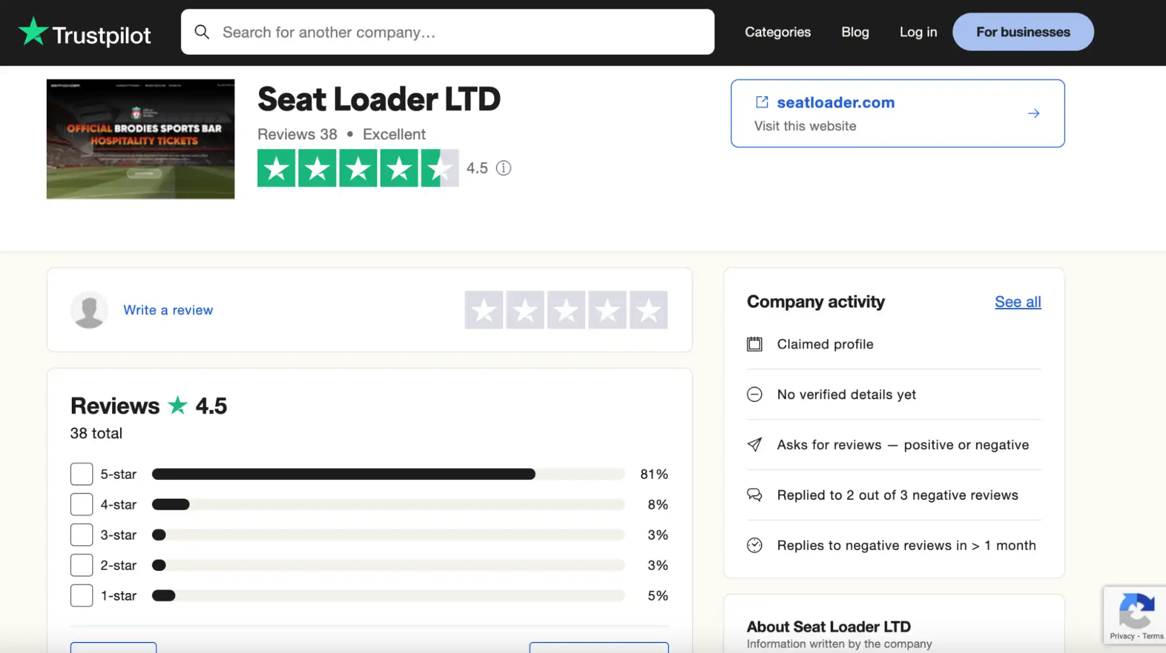This screenshot has width=1166, height=653.
Task: Click the info icon beside the 4.5 rating
Action: click(503, 168)
